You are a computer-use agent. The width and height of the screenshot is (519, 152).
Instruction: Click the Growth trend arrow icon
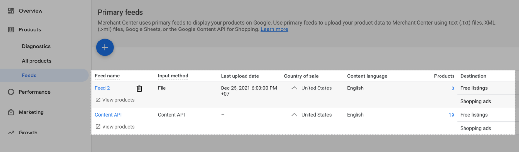tap(11, 133)
